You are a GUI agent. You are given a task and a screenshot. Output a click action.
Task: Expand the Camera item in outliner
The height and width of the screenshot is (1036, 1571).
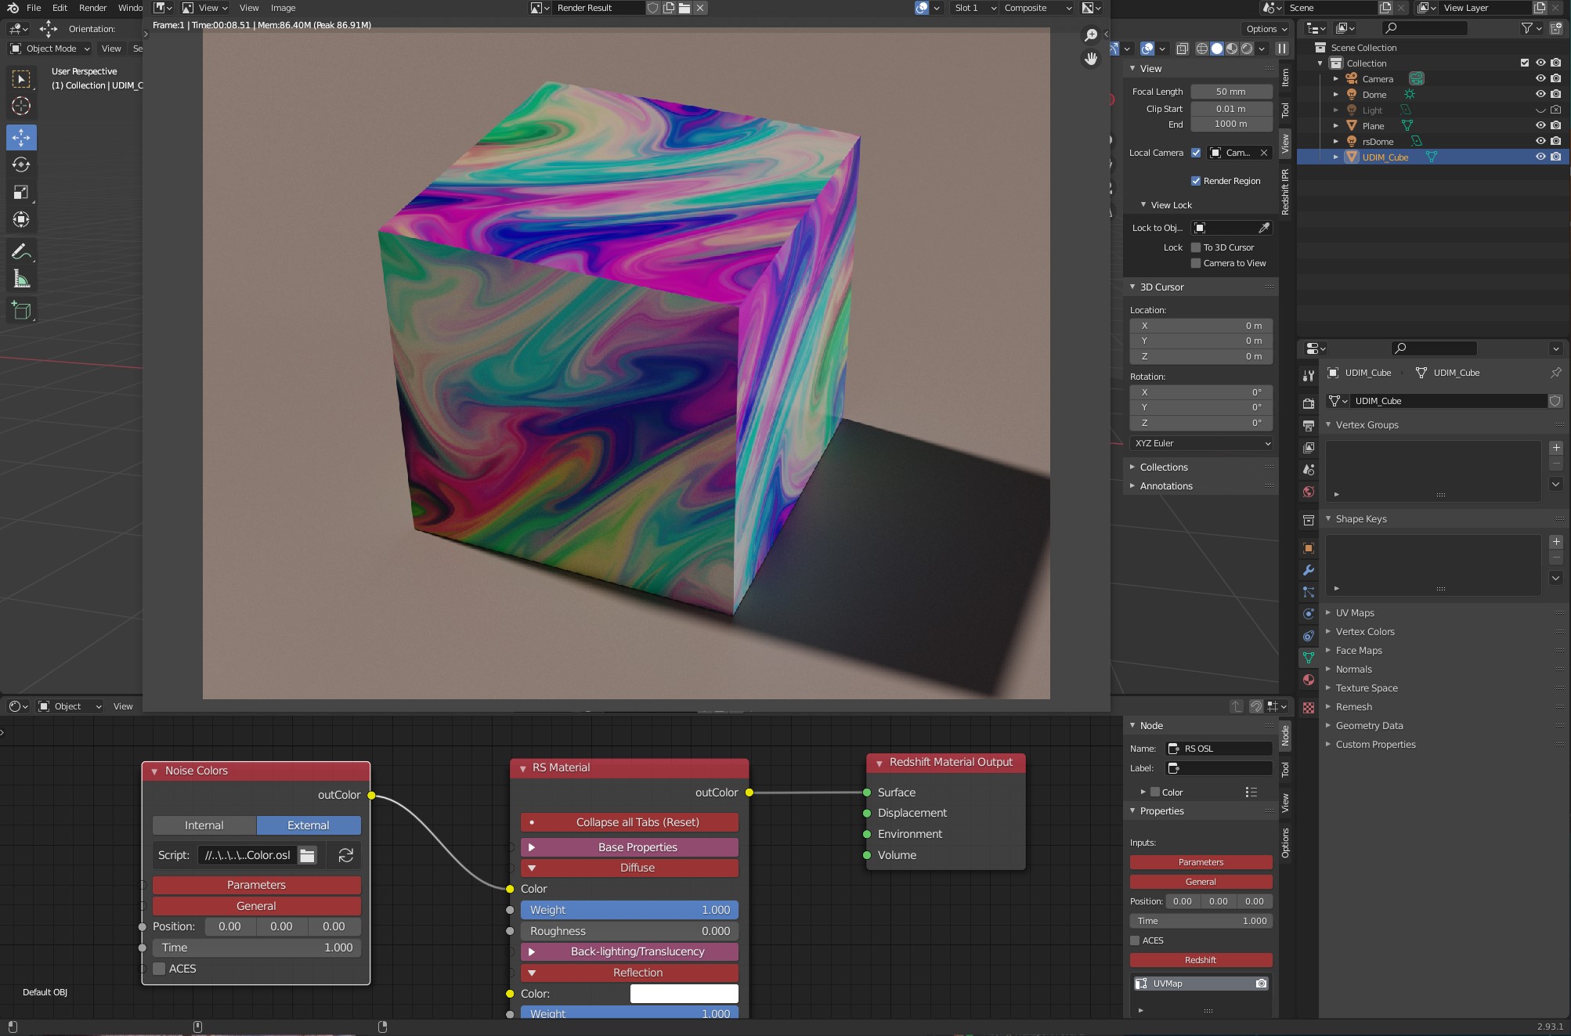click(x=1336, y=79)
